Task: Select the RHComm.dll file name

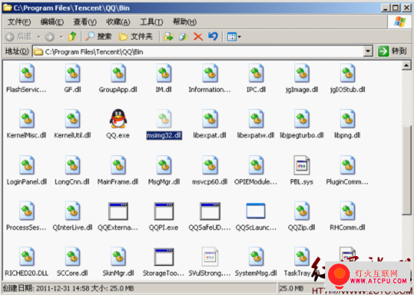Action: [347, 228]
